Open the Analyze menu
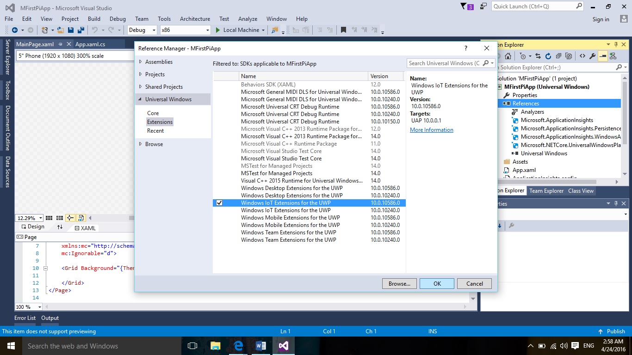Screen dimensions: 632x355 coord(248,19)
